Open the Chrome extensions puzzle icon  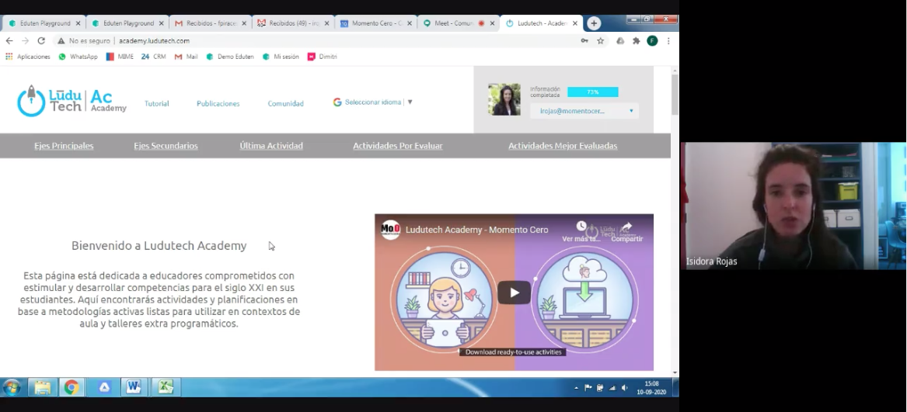[x=636, y=40]
